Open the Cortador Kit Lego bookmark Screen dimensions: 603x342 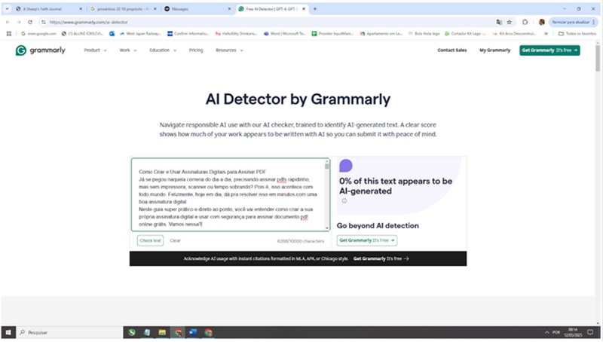tap(465, 34)
